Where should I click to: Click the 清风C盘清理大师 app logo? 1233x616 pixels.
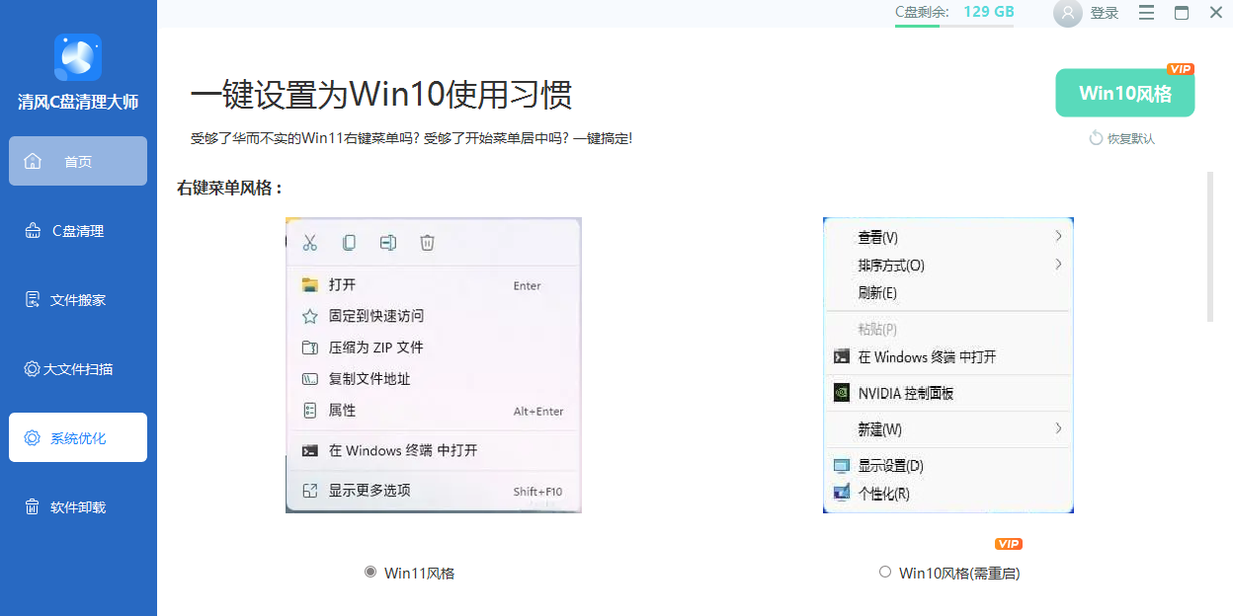tap(78, 57)
